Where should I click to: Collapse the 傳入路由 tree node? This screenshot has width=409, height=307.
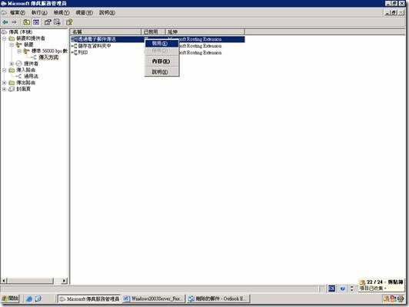click(x=5, y=70)
